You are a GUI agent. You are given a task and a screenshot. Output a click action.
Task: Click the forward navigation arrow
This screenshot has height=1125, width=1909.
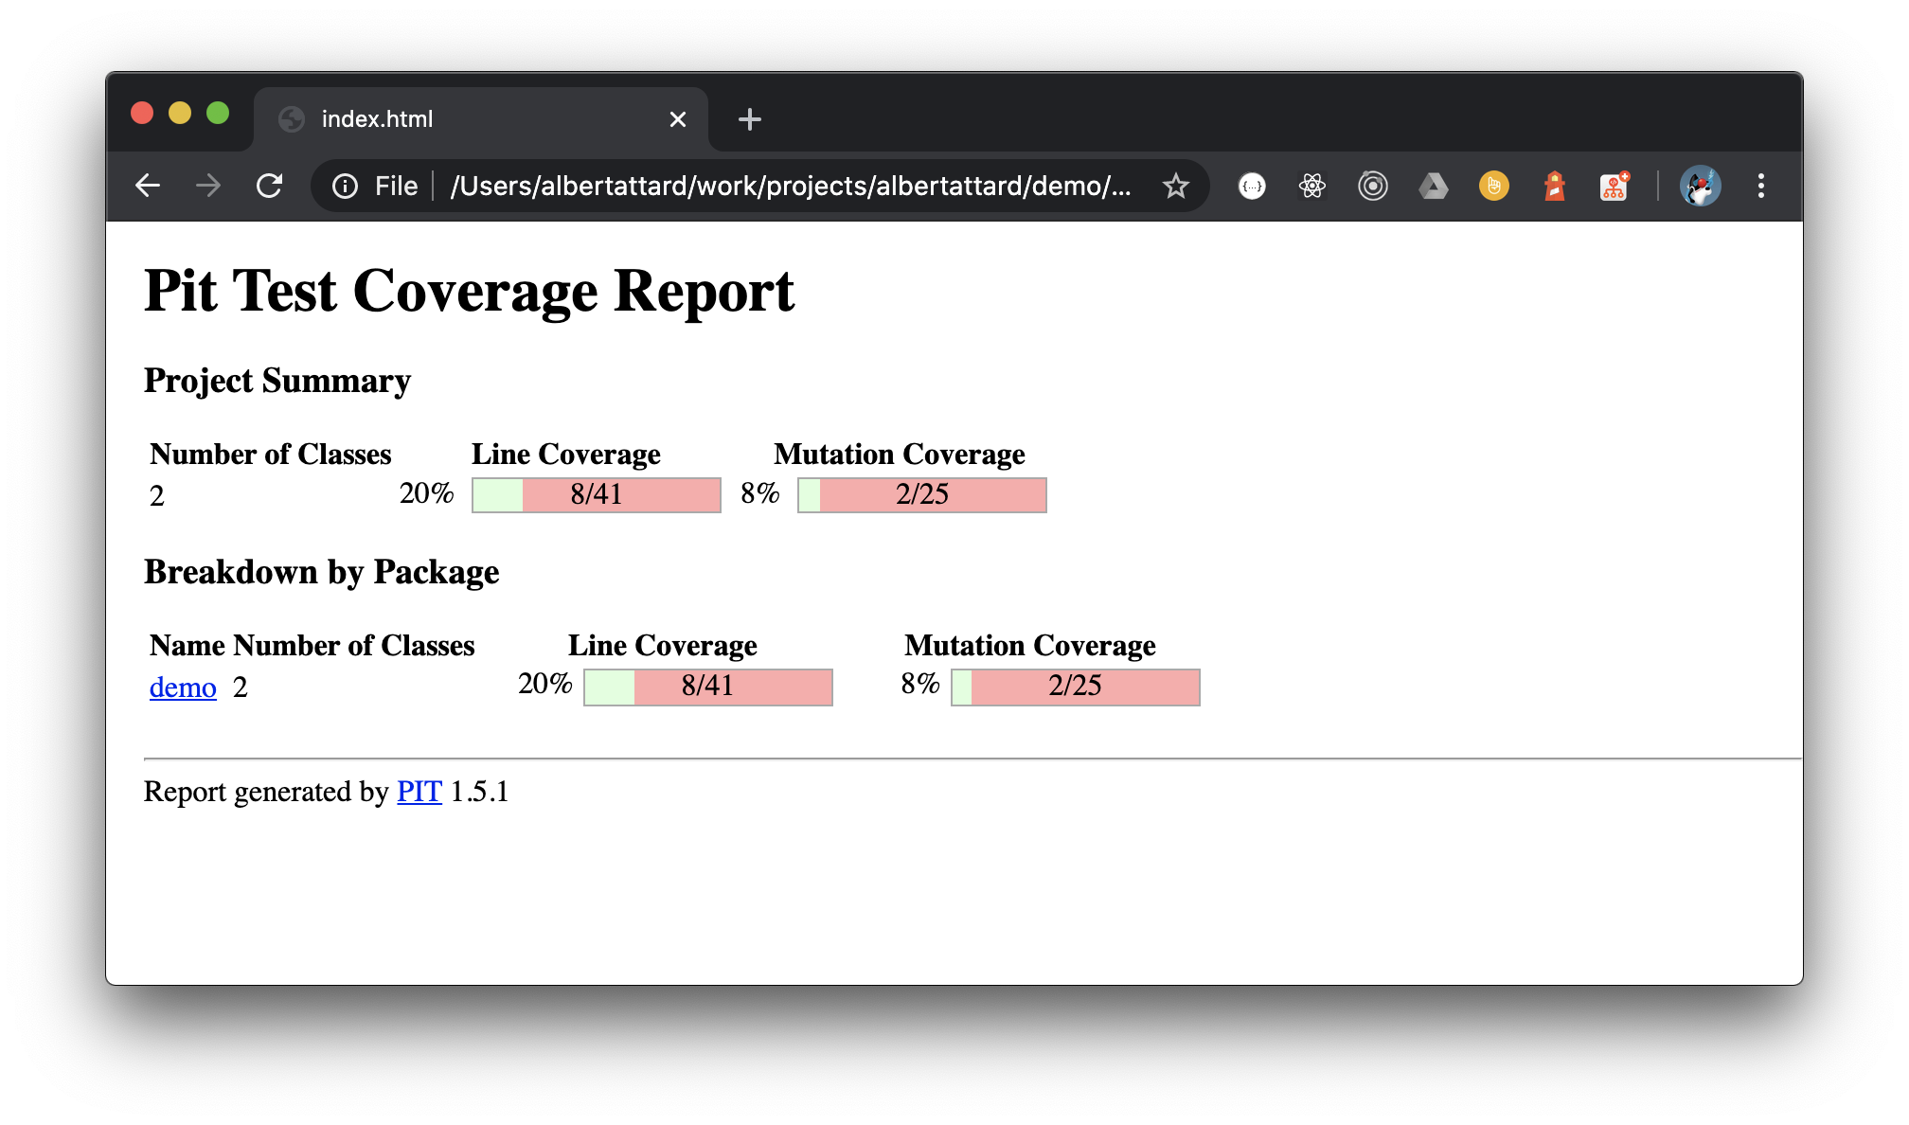[210, 185]
